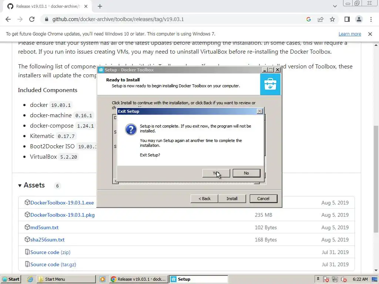
Task: Download Source code (tar.gz)
Action: click(53, 265)
